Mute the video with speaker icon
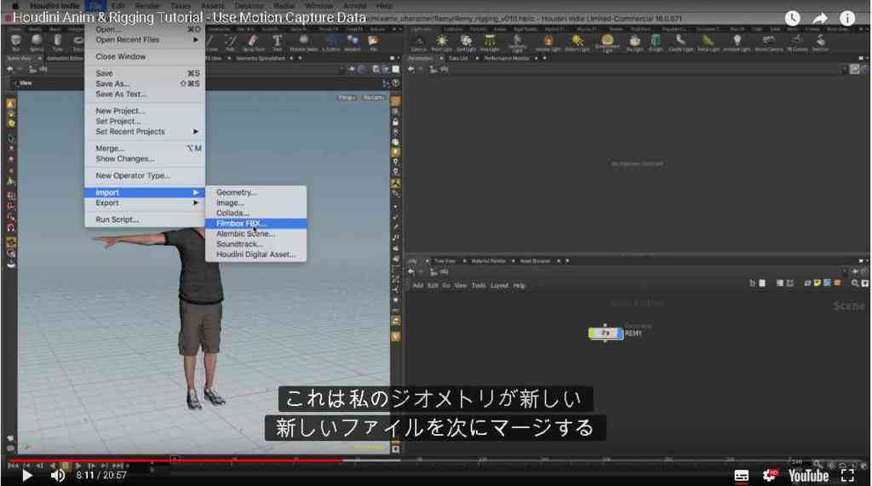 [x=57, y=476]
